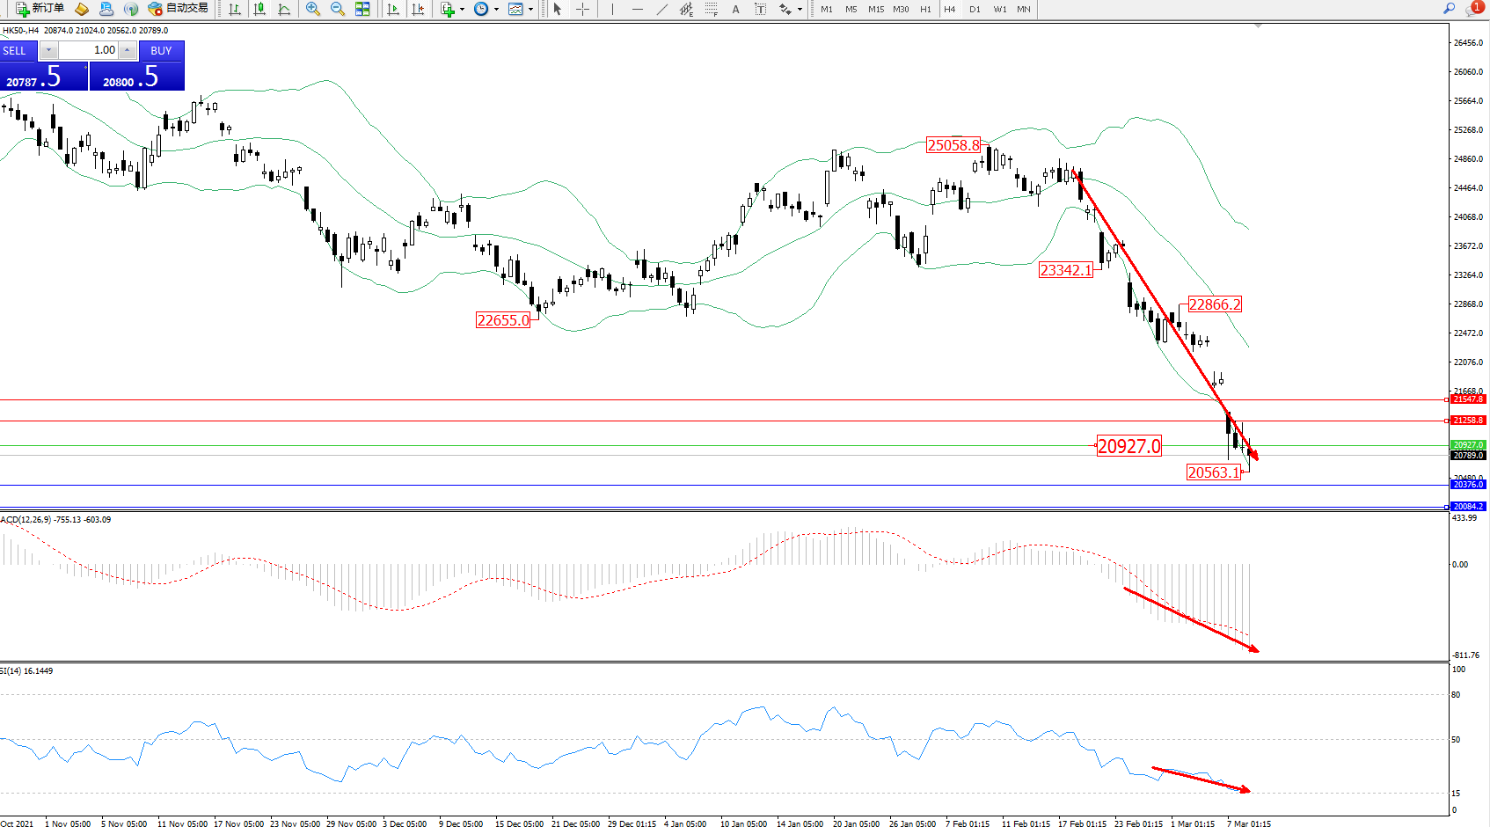The image size is (1490, 827).
Task: Select the Fibonacci retracement tool
Action: click(x=711, y=9)
